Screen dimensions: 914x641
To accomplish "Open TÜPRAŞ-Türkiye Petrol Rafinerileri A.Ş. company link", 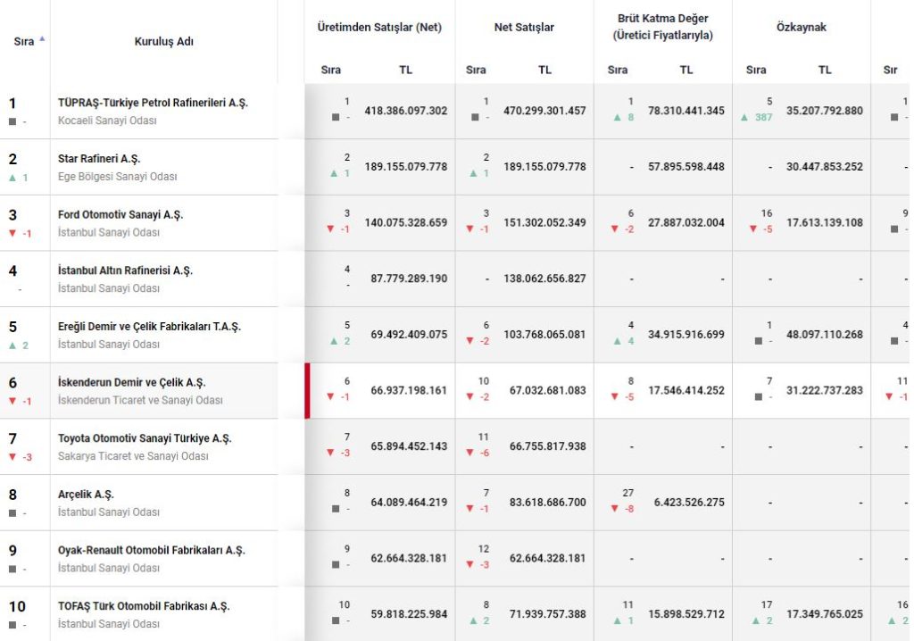I will point(153,103).
